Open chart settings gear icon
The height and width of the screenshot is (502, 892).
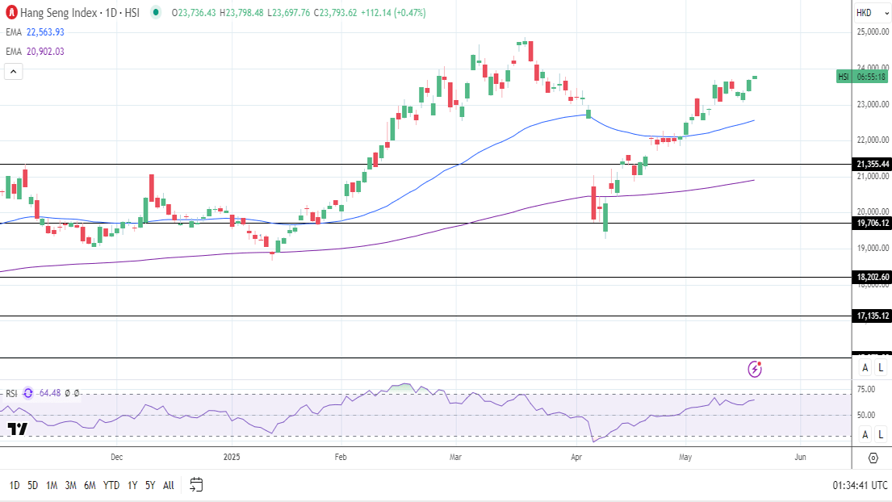point(873,458)
